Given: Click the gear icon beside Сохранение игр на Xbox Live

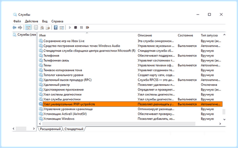Looking at the screenshot, I should point(41,41).
